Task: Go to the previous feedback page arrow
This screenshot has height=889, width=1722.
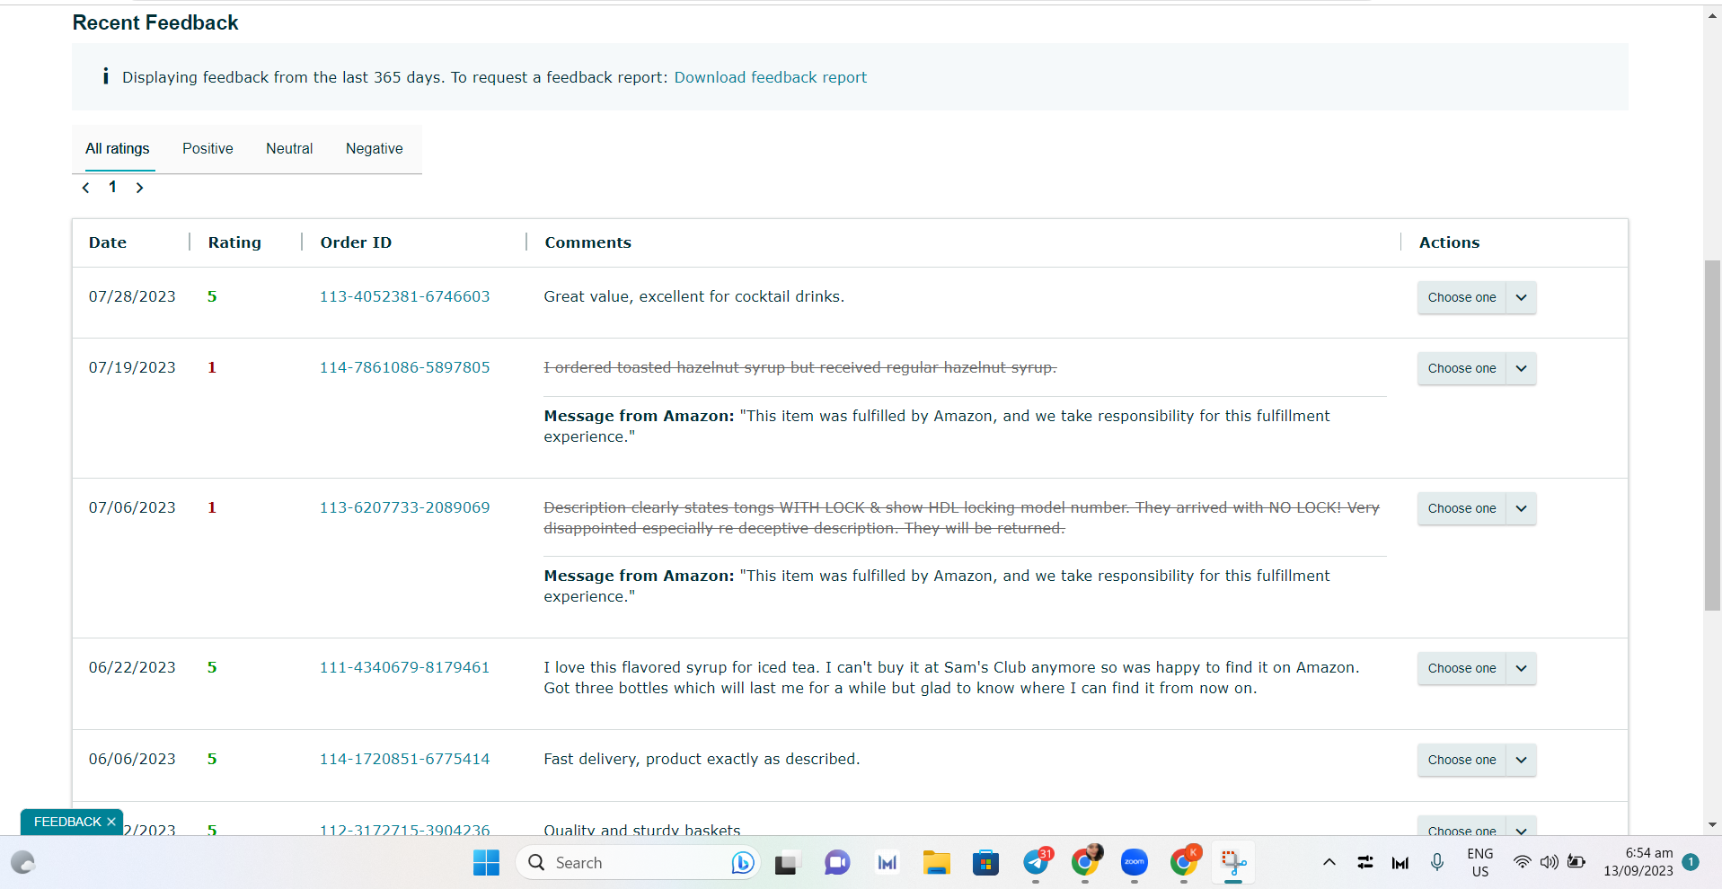Action: tap(85, 188)
